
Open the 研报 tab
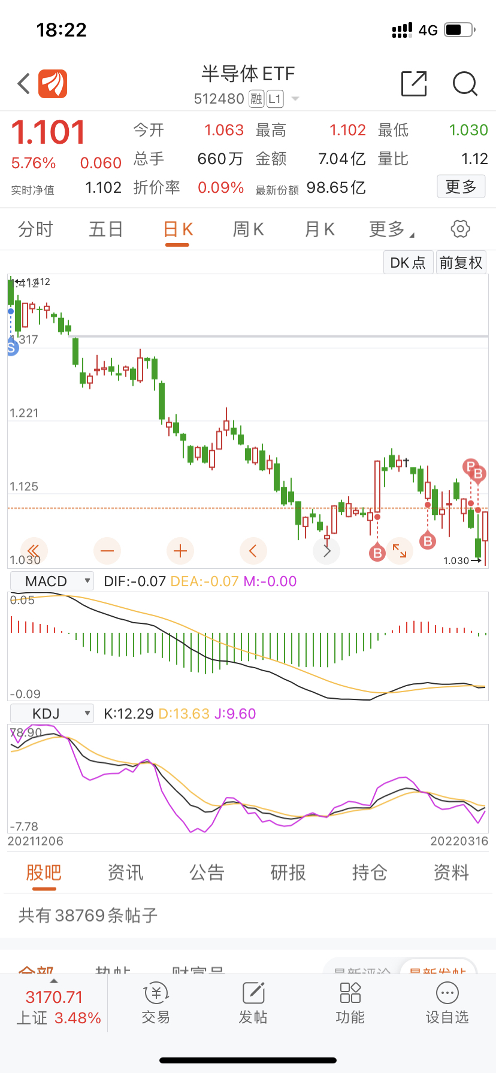[x=288, y=872]
